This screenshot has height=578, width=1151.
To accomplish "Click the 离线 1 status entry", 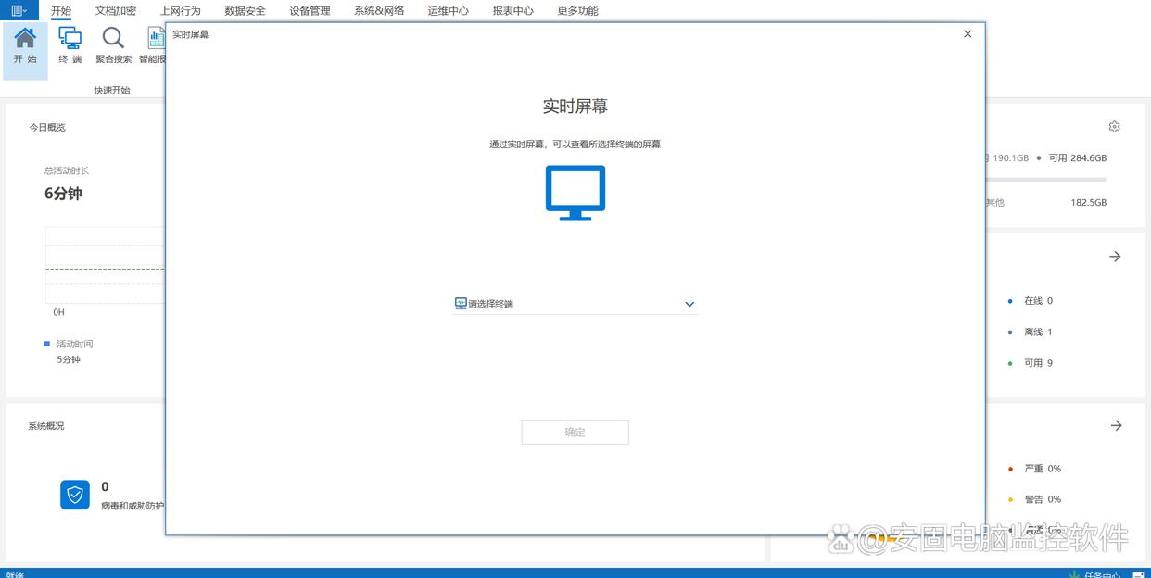I will (x=1031, y=332).
